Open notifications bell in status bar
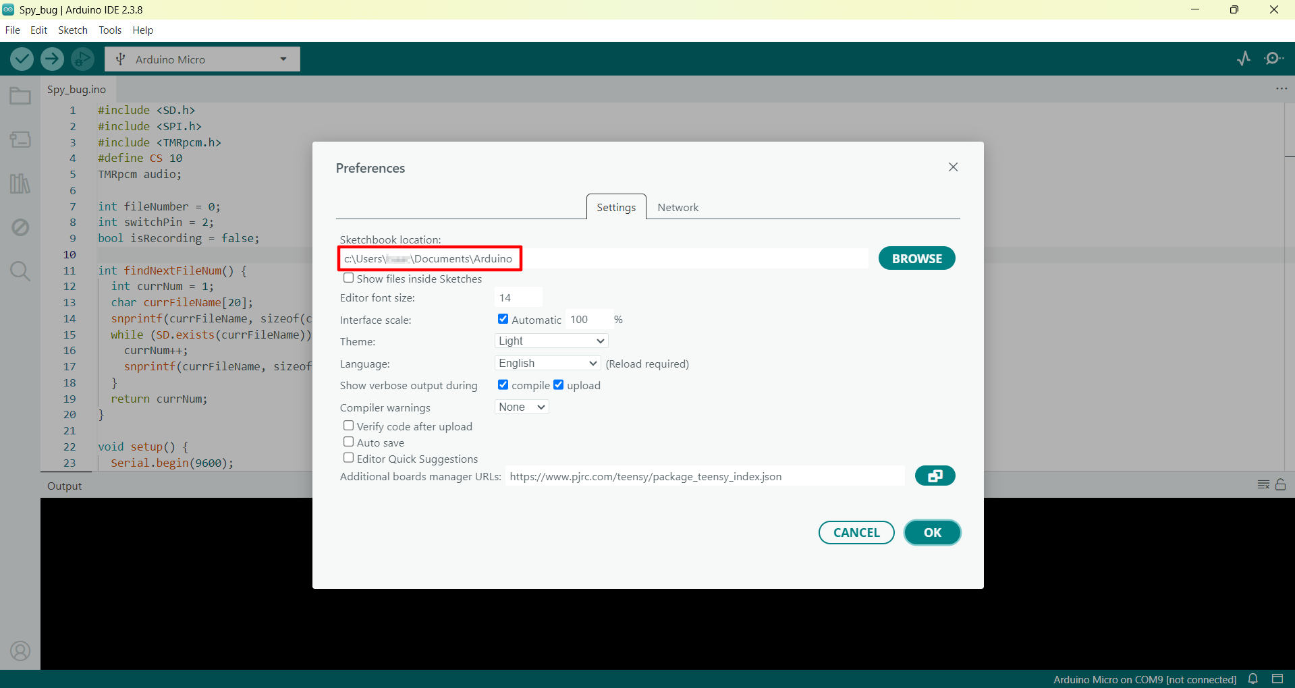The height and width of the screenshot is (688, 1295). pyautogui.click(x=1252, y=679)
